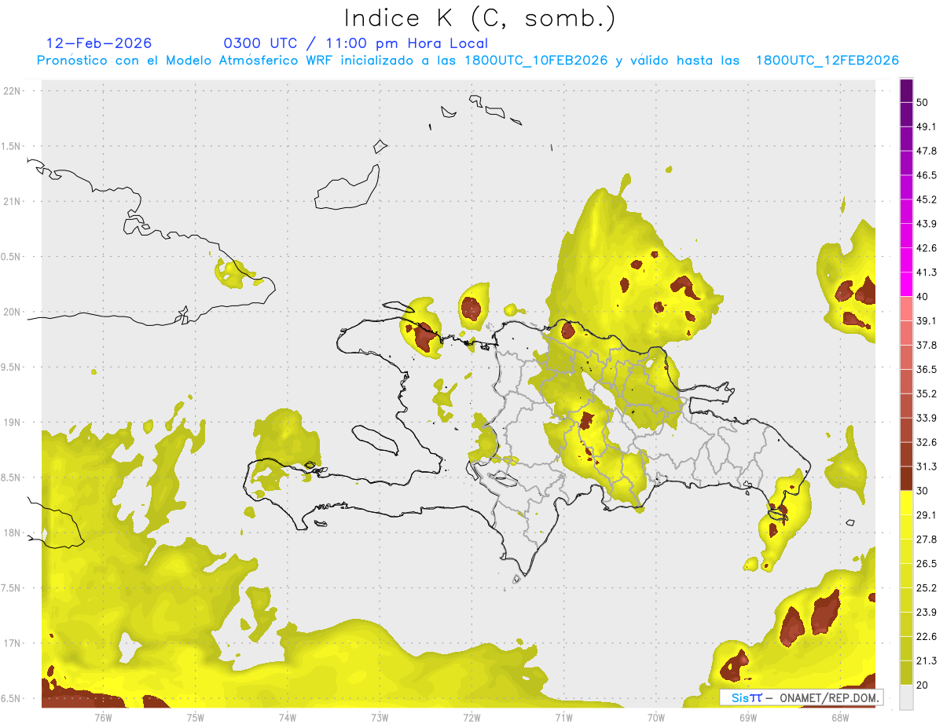Click the salmon swatch between 39.1 and 40
Image resolution: width=943 pixels, height=728 pixels.
click(x=907, y=309)
